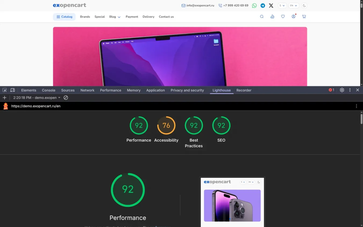Expand the currency dollar dropdown

point(282,5)
